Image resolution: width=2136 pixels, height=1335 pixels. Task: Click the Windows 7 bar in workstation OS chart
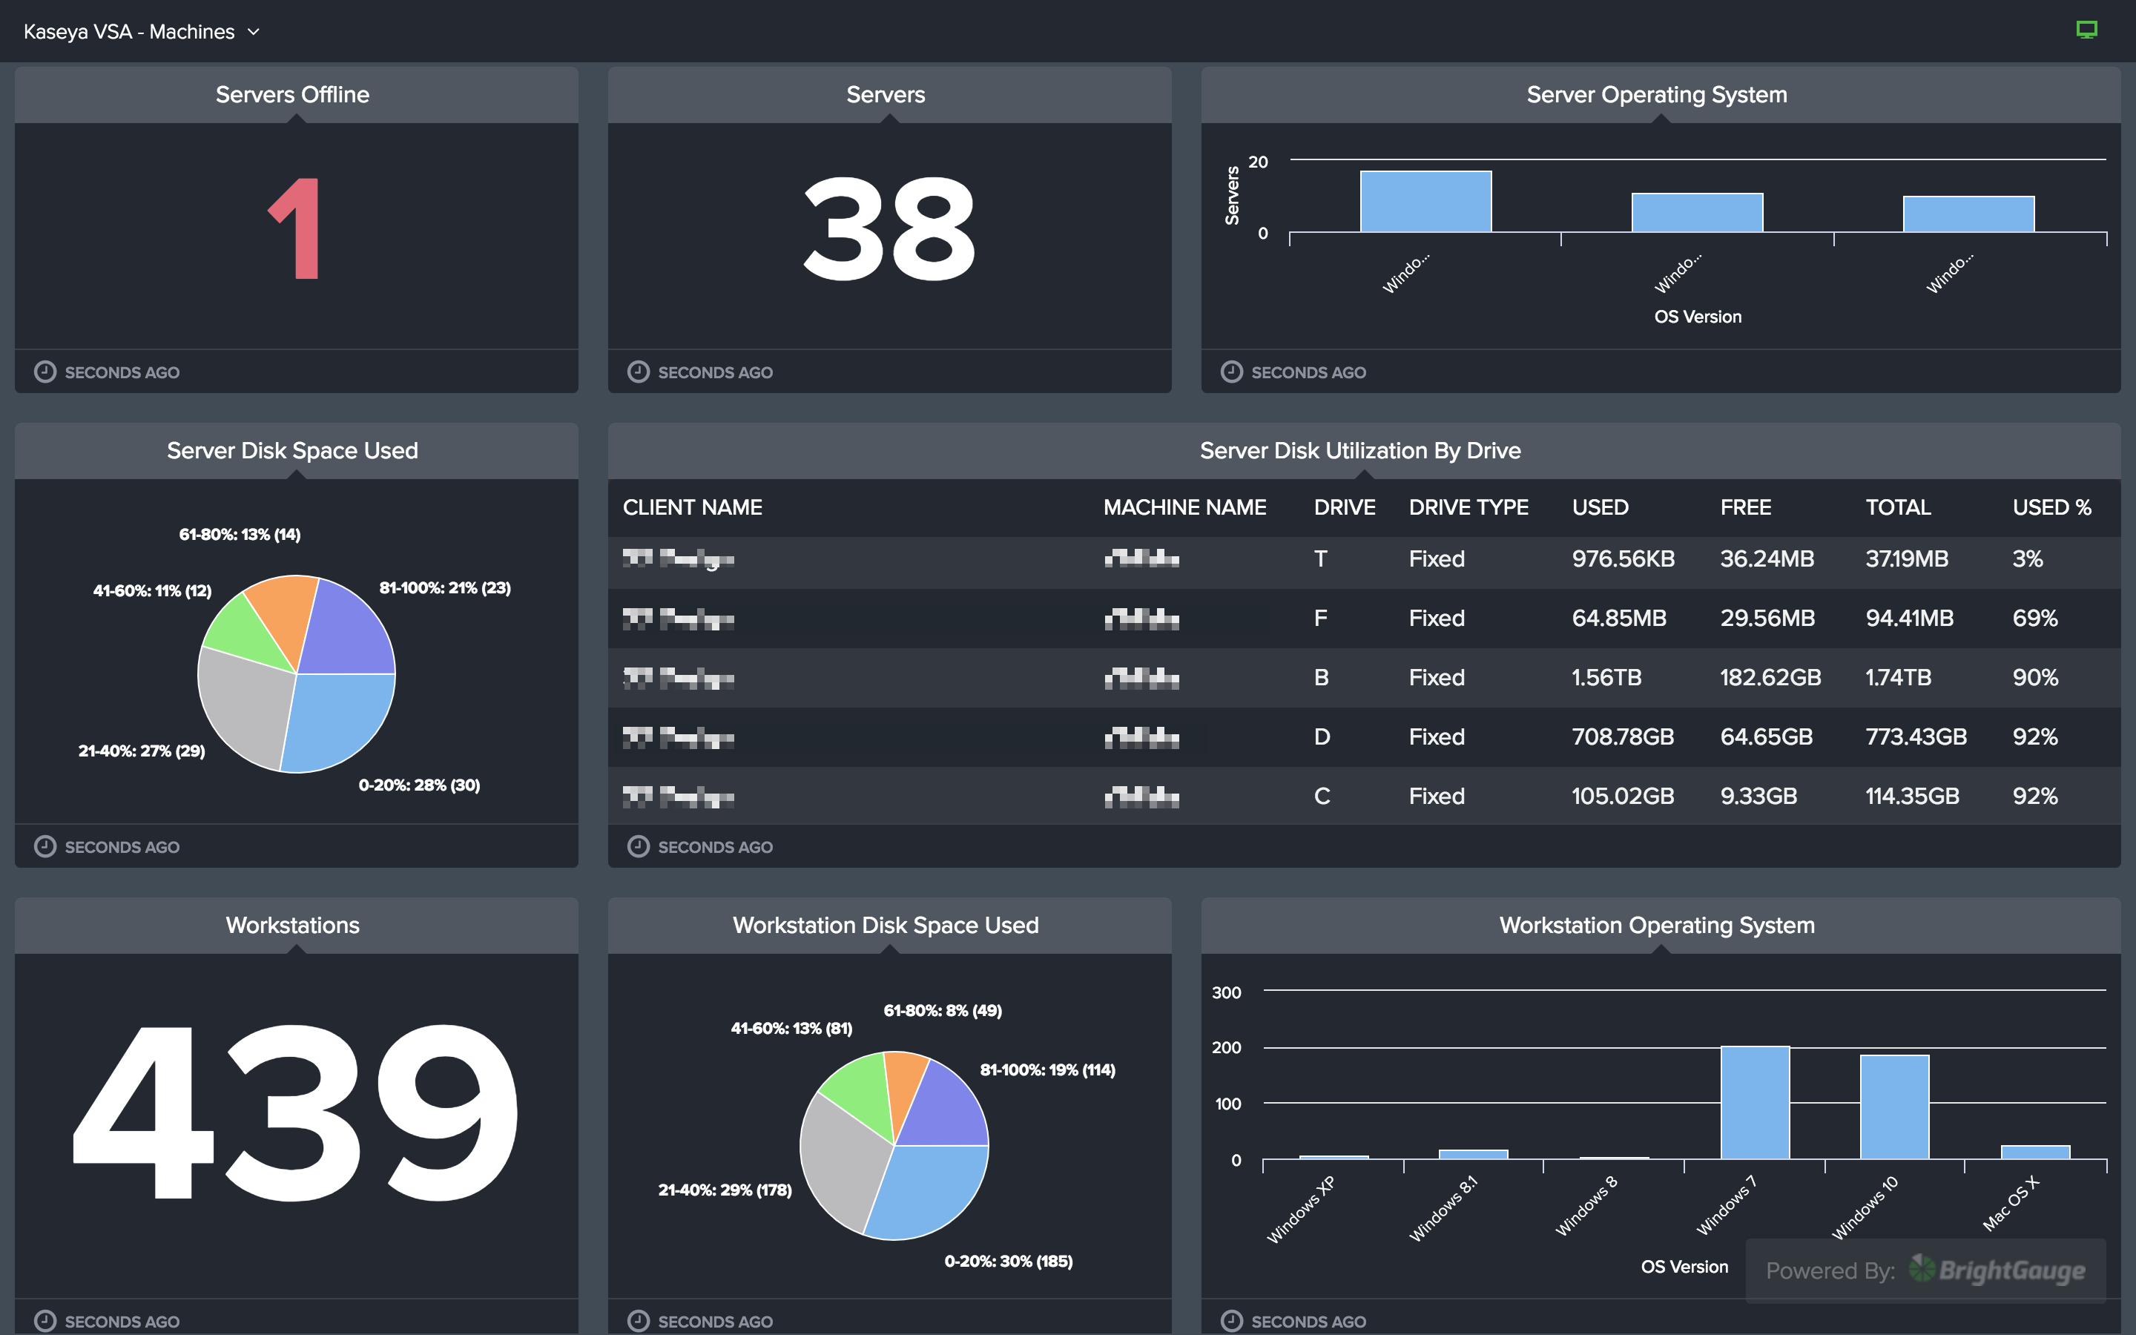tap(1755, 1103)
